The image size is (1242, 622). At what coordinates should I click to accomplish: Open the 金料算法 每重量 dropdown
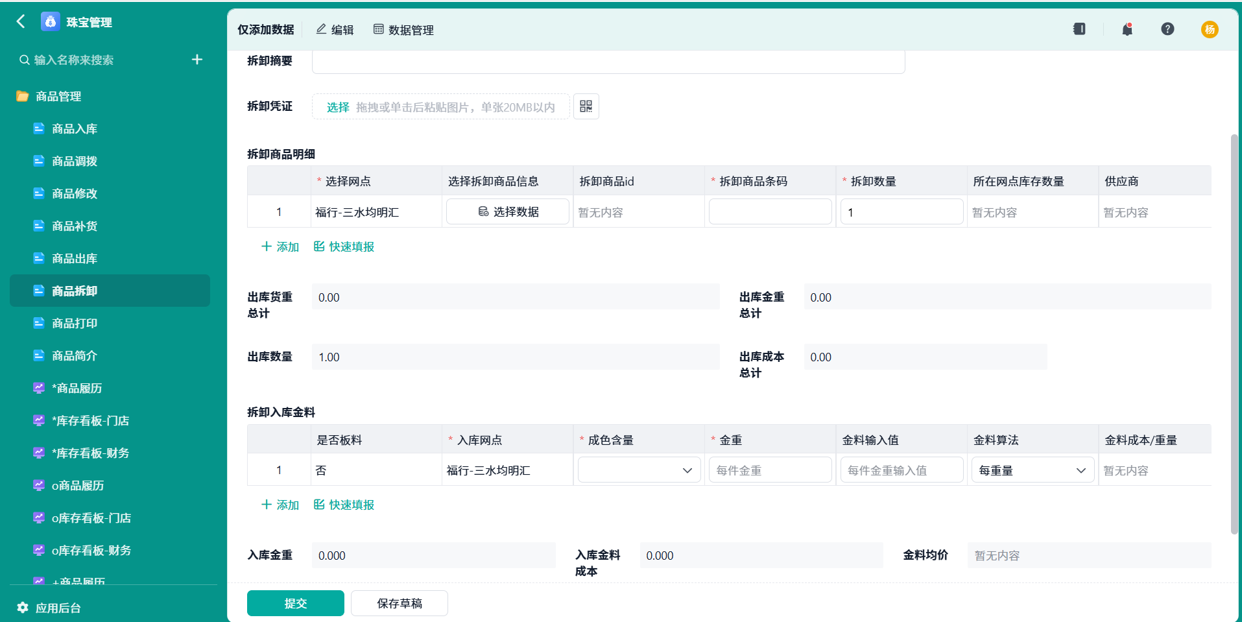pyautogui.click(x=1033, y=470)
